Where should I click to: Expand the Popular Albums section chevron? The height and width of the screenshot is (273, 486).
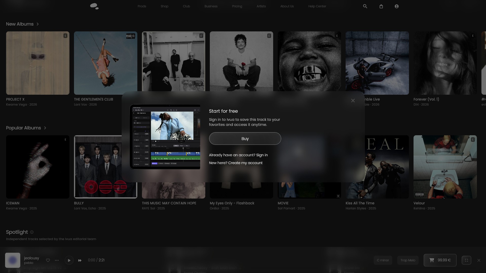point(45,128)
